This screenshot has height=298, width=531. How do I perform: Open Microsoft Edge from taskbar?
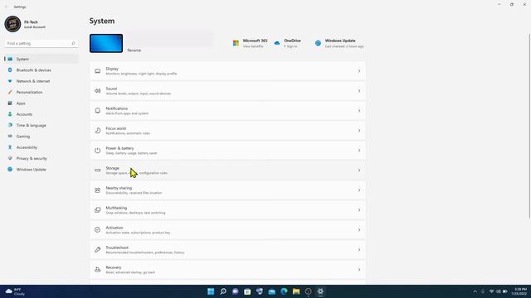tap(284, 291)
